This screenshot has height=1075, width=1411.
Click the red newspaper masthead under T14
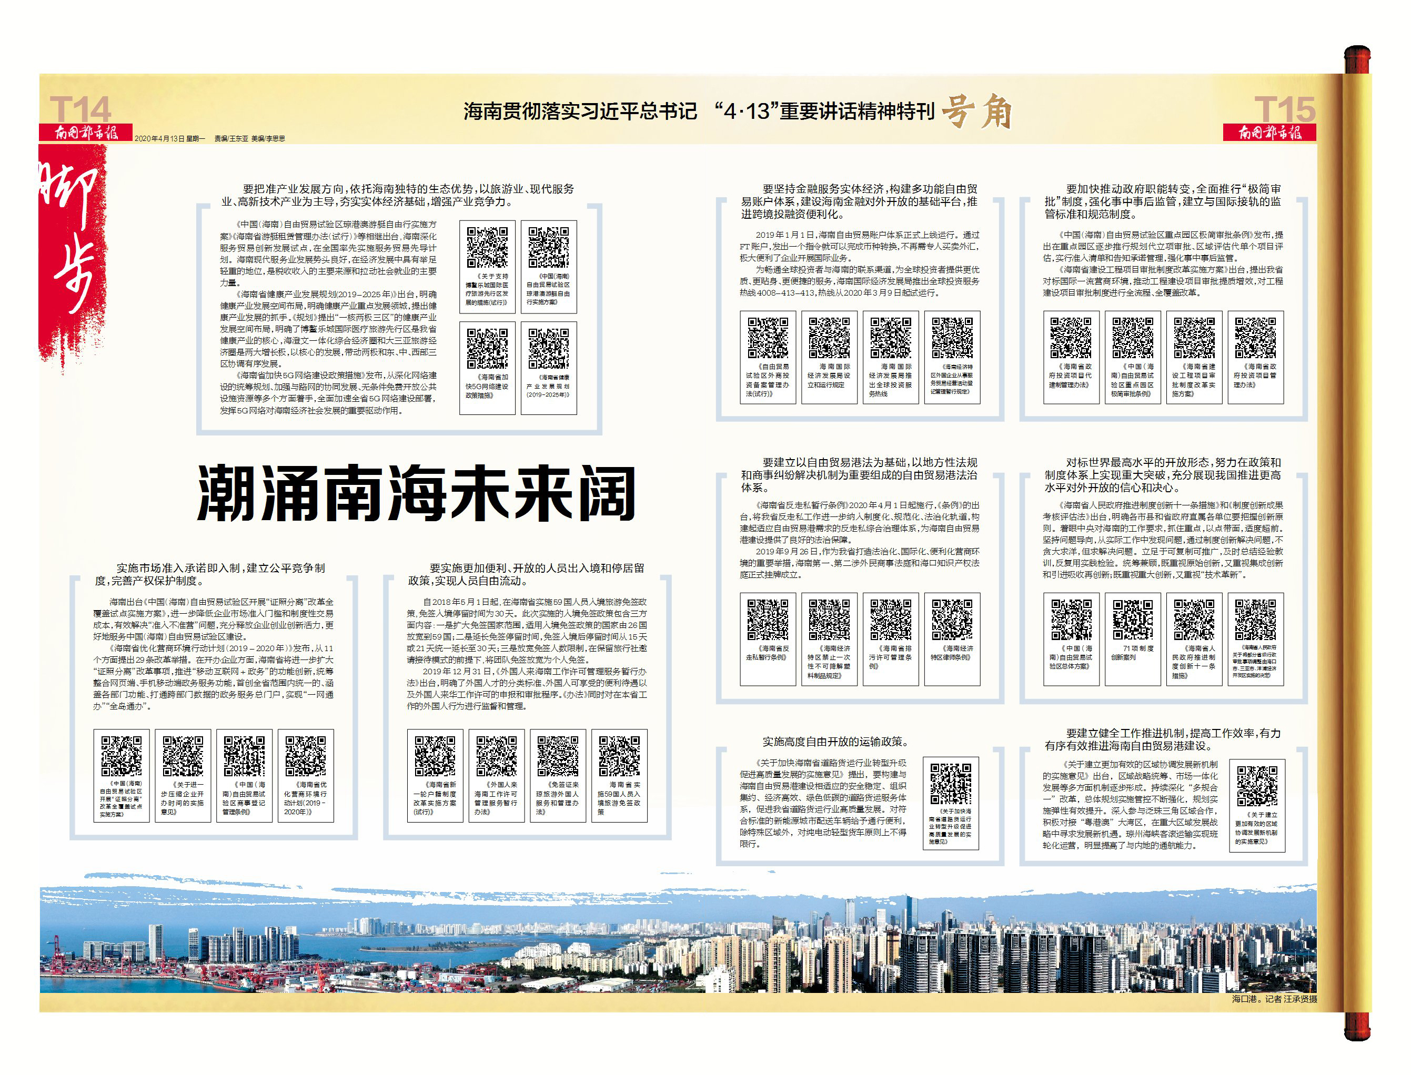(86, 133)
